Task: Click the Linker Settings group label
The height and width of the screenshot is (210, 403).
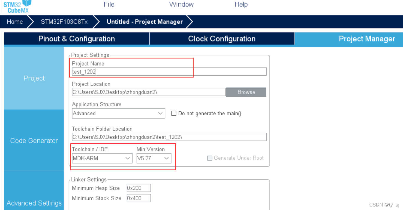Action: pos(89,180)
